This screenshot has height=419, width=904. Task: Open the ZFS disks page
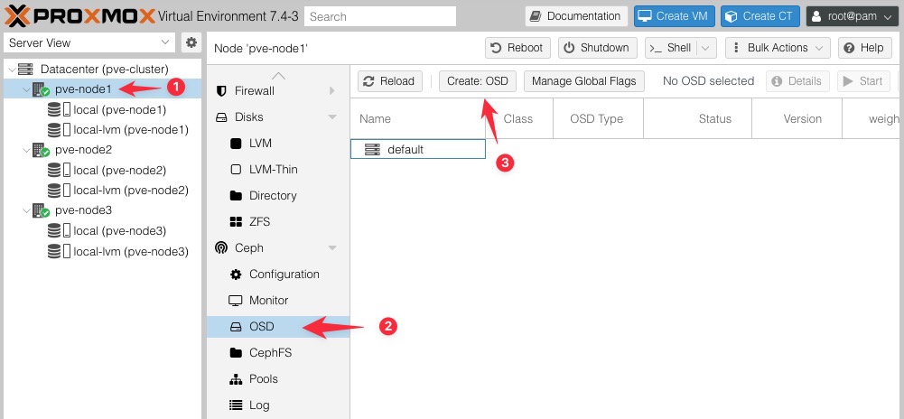tap(278, 222)
